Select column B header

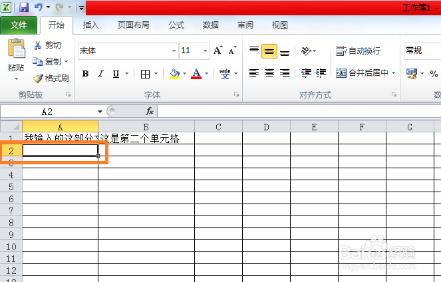click(x=146, y=127)
